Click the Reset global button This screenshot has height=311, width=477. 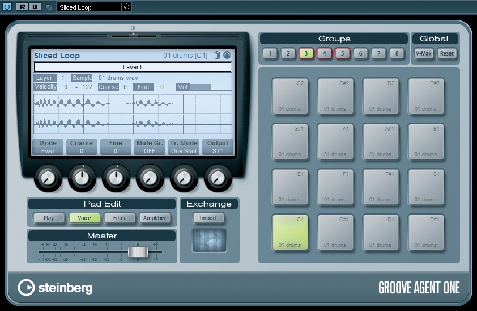[446, 53]
